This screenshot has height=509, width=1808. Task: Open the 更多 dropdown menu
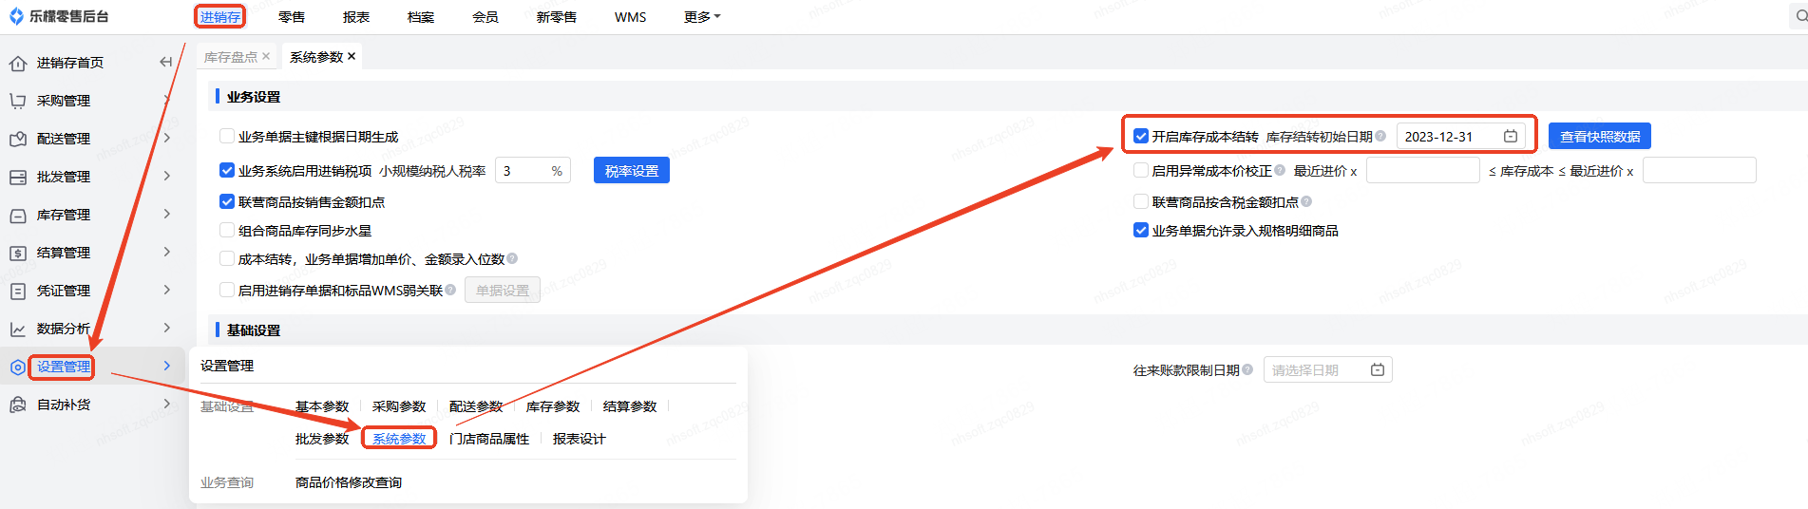pos(702,17)
